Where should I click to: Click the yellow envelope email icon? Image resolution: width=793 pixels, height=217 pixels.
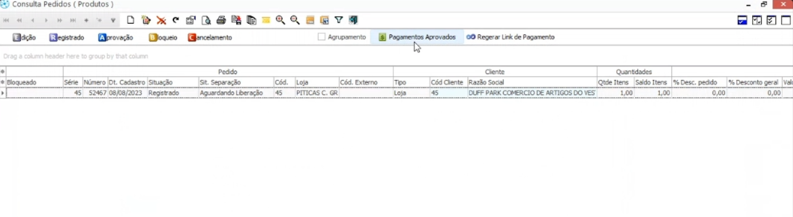(x=266, y=20)
